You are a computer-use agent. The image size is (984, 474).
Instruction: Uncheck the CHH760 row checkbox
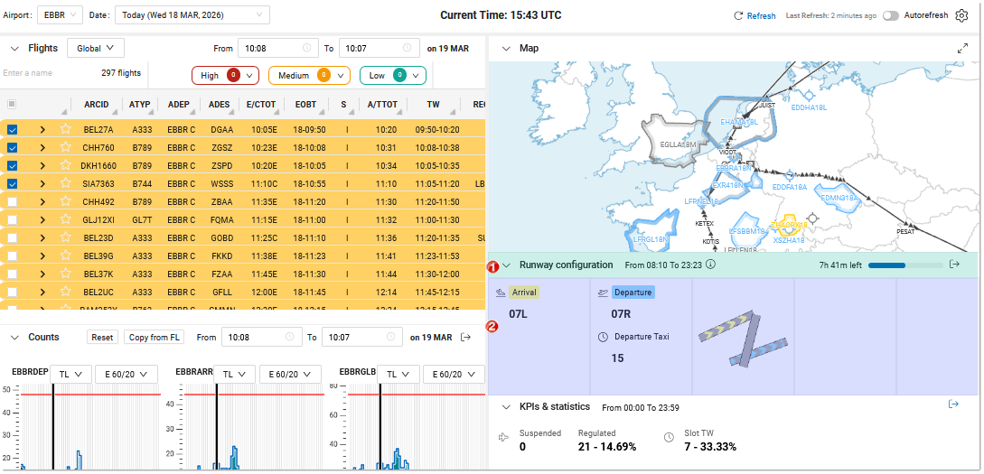coord(12,147)
